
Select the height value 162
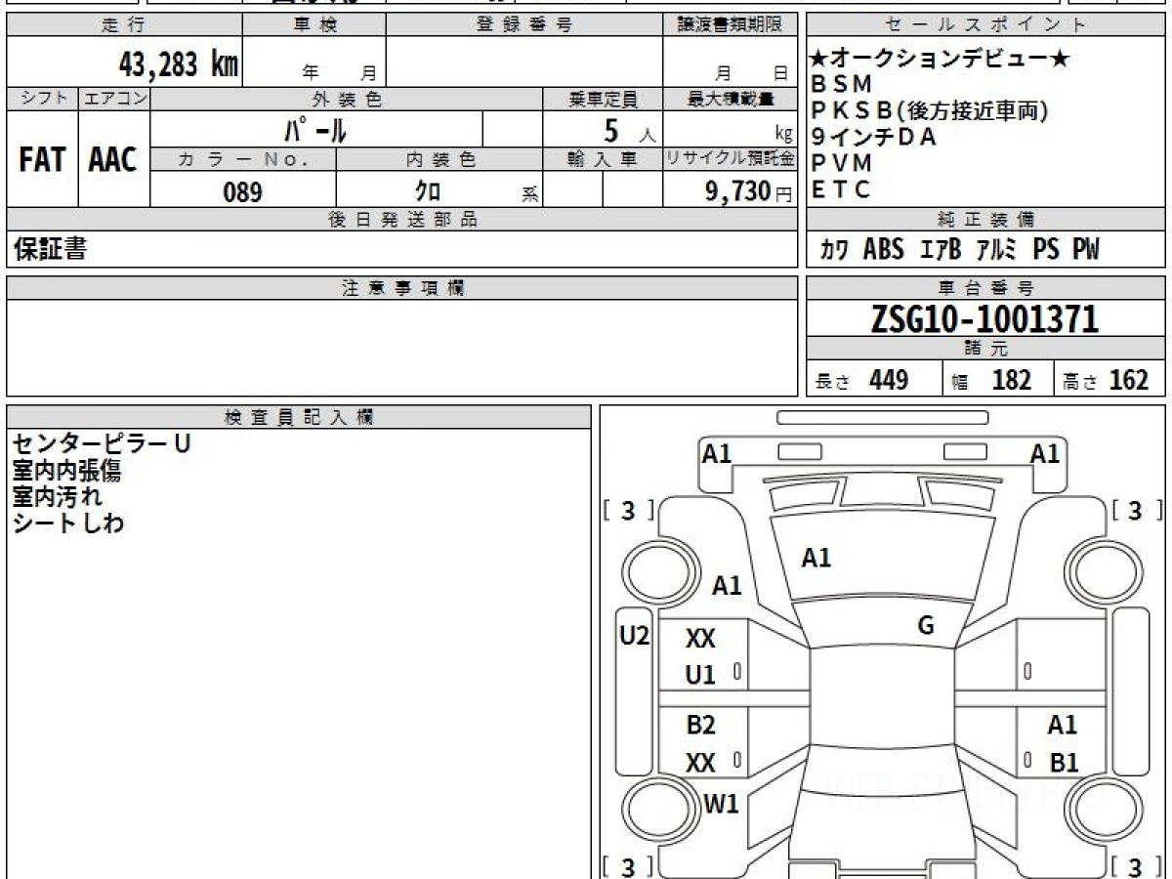(1129, 380)
